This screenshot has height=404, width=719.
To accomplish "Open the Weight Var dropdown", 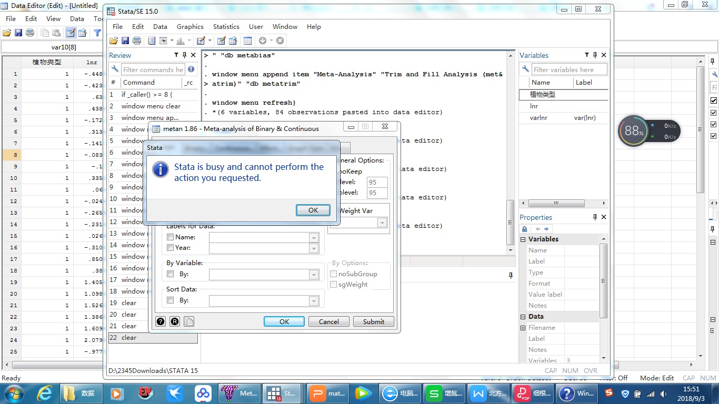I will pyautogui.click(x=383, y=223).
